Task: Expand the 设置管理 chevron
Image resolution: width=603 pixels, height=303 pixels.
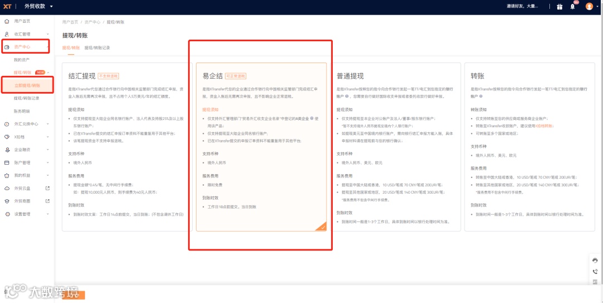Action: click(x=47, y=214)
